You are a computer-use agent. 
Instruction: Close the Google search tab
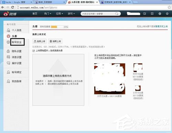tap(31, 2)
